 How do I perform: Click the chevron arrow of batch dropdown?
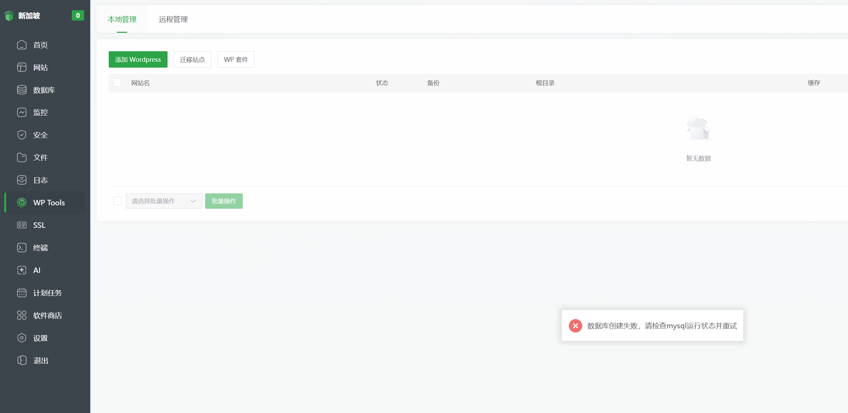(x=193, y=201)
